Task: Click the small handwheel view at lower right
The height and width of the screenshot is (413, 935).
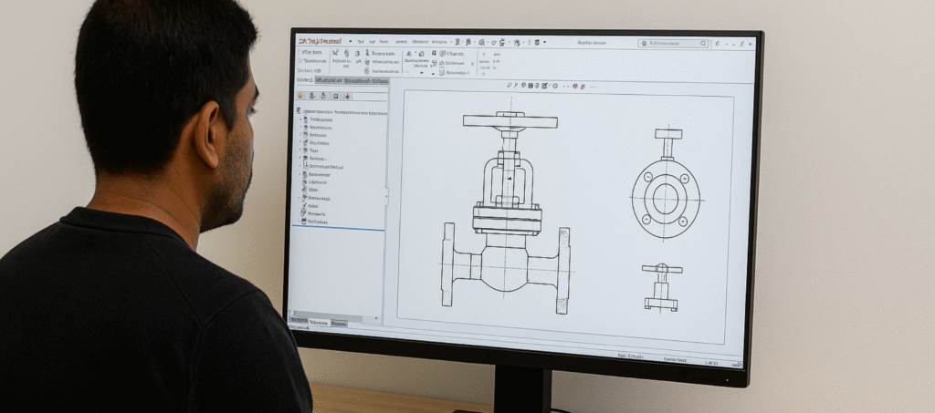Action: pos(661,287)
